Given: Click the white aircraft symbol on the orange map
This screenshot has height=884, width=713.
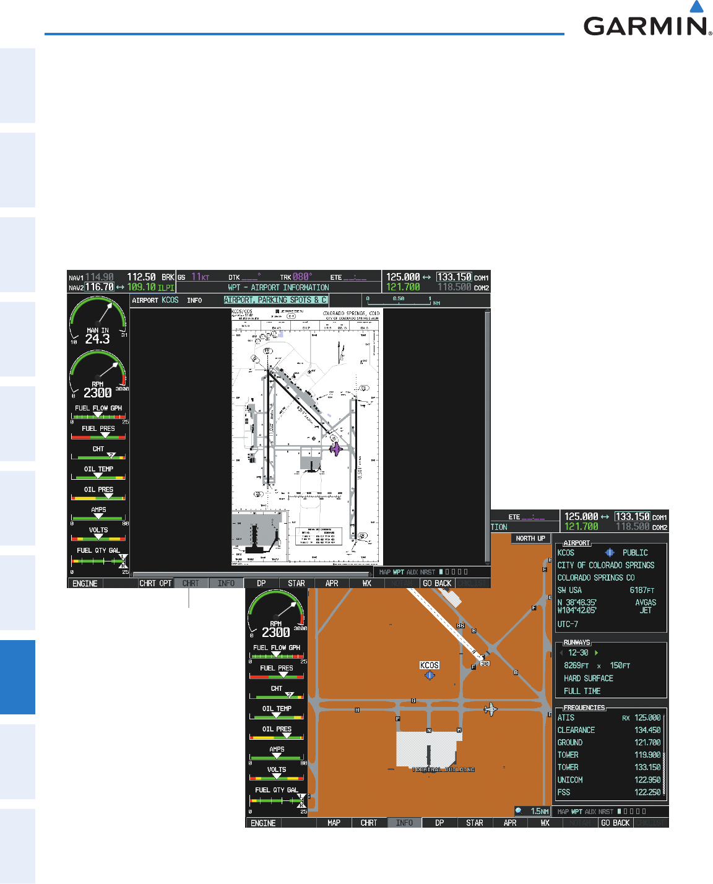Looking at the screenshot, I should point(491,709).
